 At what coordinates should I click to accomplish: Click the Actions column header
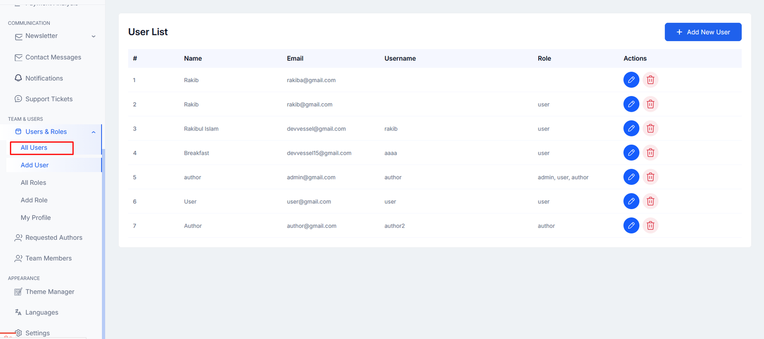[x=635, y=58]
